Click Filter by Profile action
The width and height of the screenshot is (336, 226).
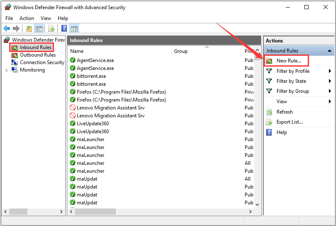(x=293, y=71)
